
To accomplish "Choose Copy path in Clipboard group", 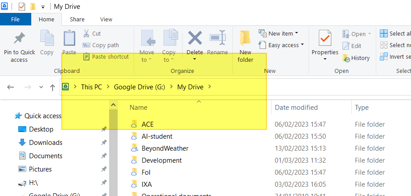I will point(101,45).
